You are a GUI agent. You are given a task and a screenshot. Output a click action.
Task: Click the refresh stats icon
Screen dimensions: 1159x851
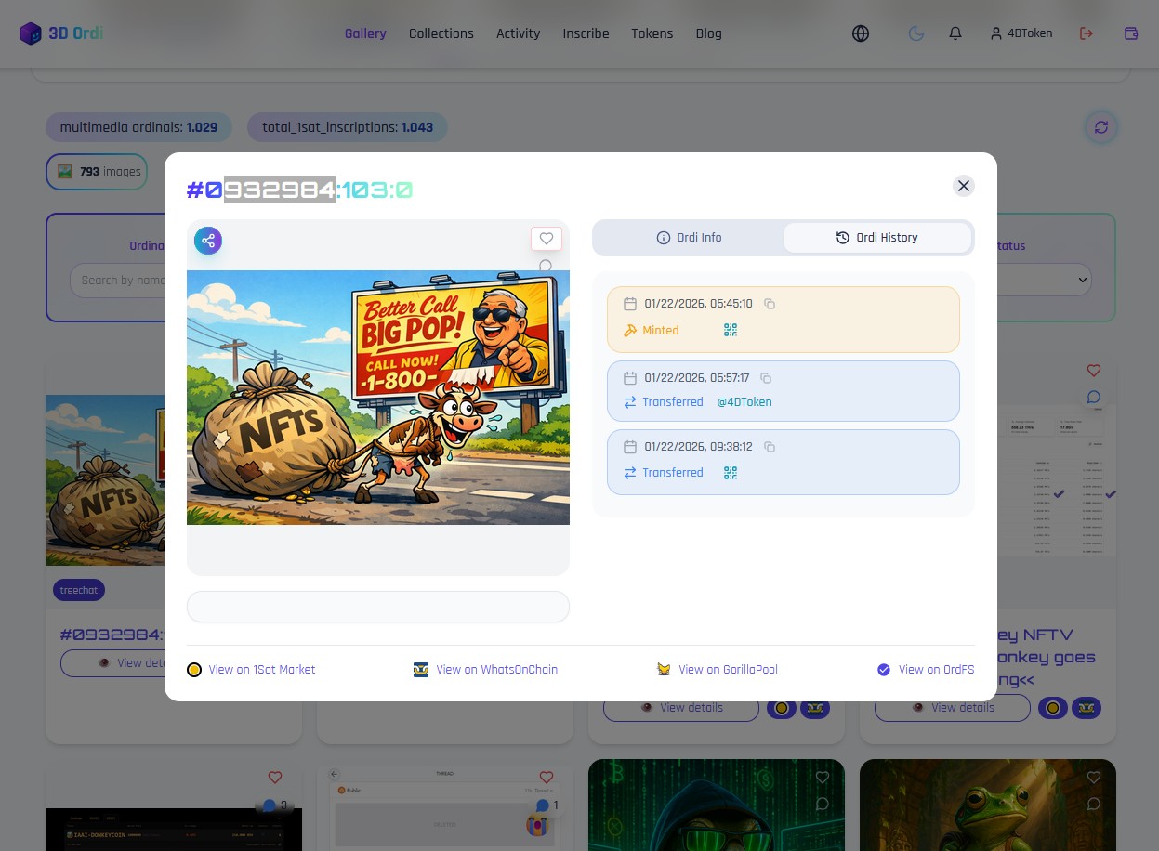click(1101, 127)
